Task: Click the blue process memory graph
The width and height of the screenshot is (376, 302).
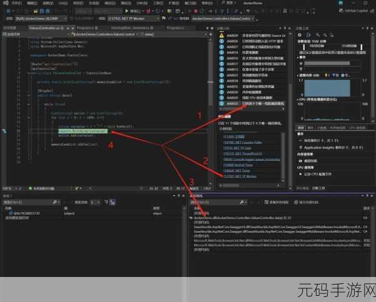Action: [327, 88]
